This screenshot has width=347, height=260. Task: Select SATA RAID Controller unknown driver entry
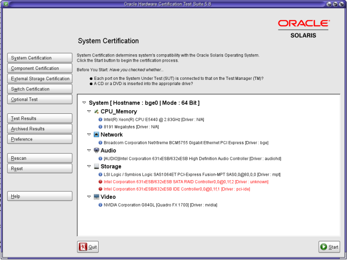186,182
